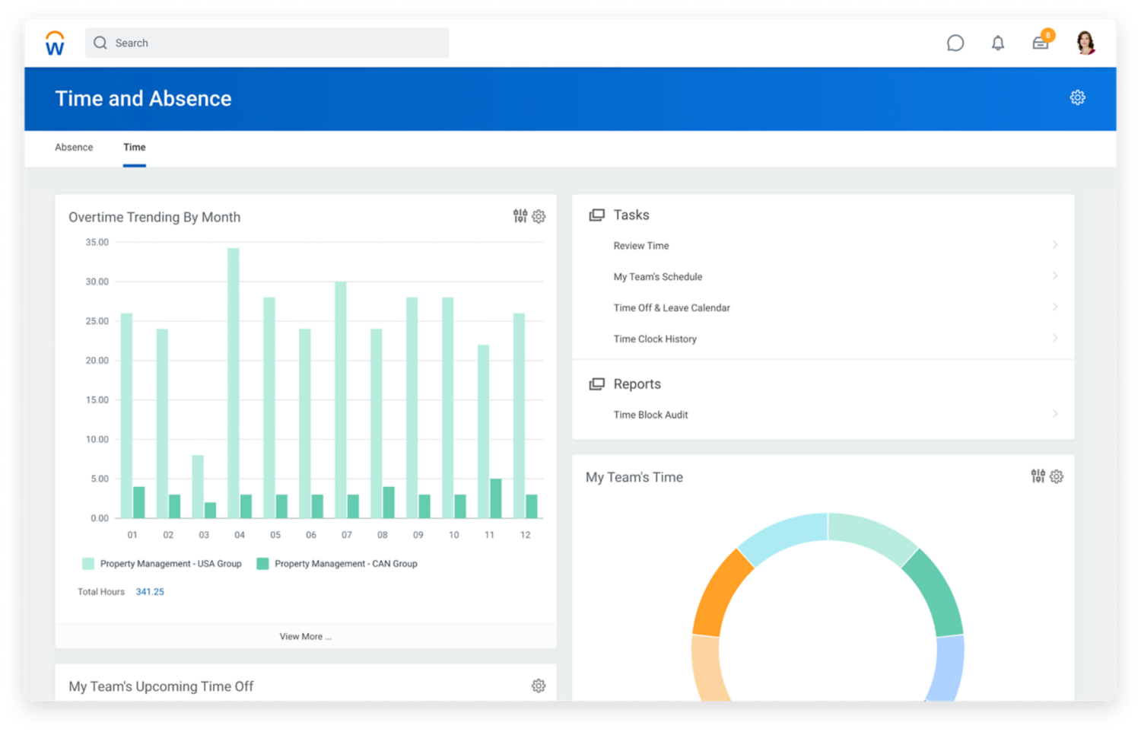Click into the Search field
Viewport: 1141px width, 732px height.
274,43
